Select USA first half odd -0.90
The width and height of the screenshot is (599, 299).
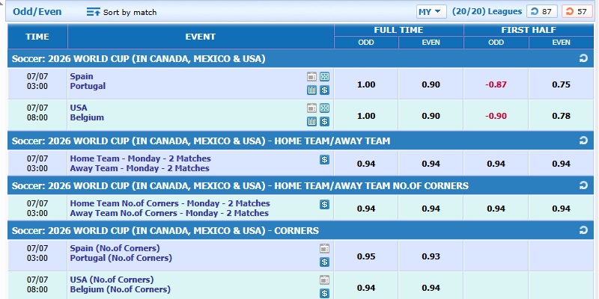496,116
